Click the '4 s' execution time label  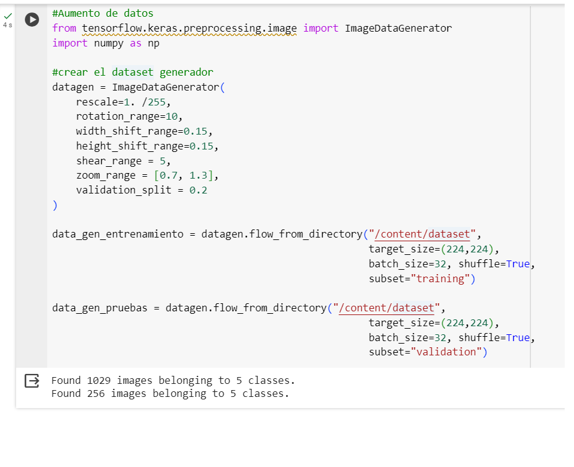[7, 25]
